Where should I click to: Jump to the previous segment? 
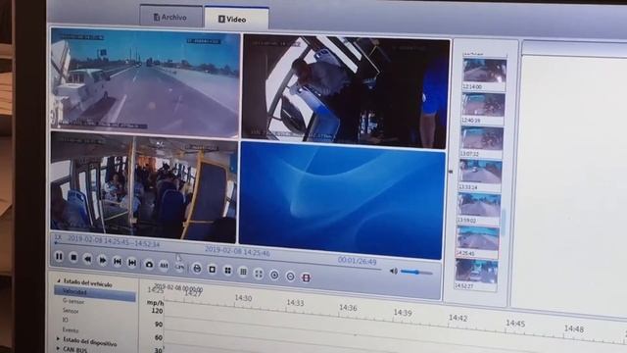[118, 262]
